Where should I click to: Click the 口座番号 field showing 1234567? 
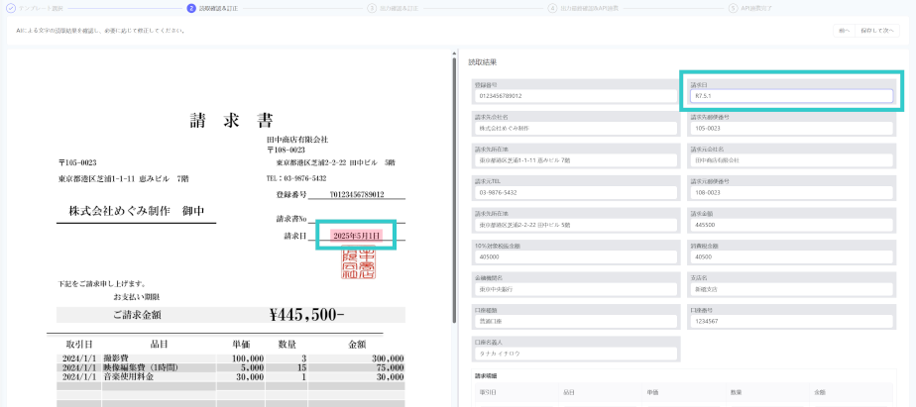click(x=791, y=320)
